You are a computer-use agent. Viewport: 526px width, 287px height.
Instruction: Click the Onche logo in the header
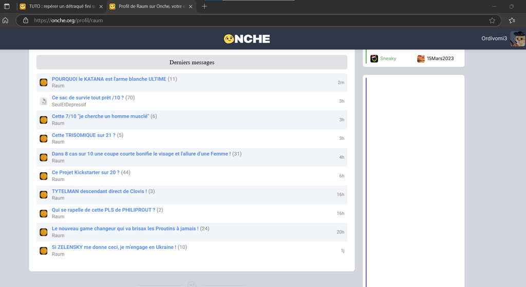[247, 39]
